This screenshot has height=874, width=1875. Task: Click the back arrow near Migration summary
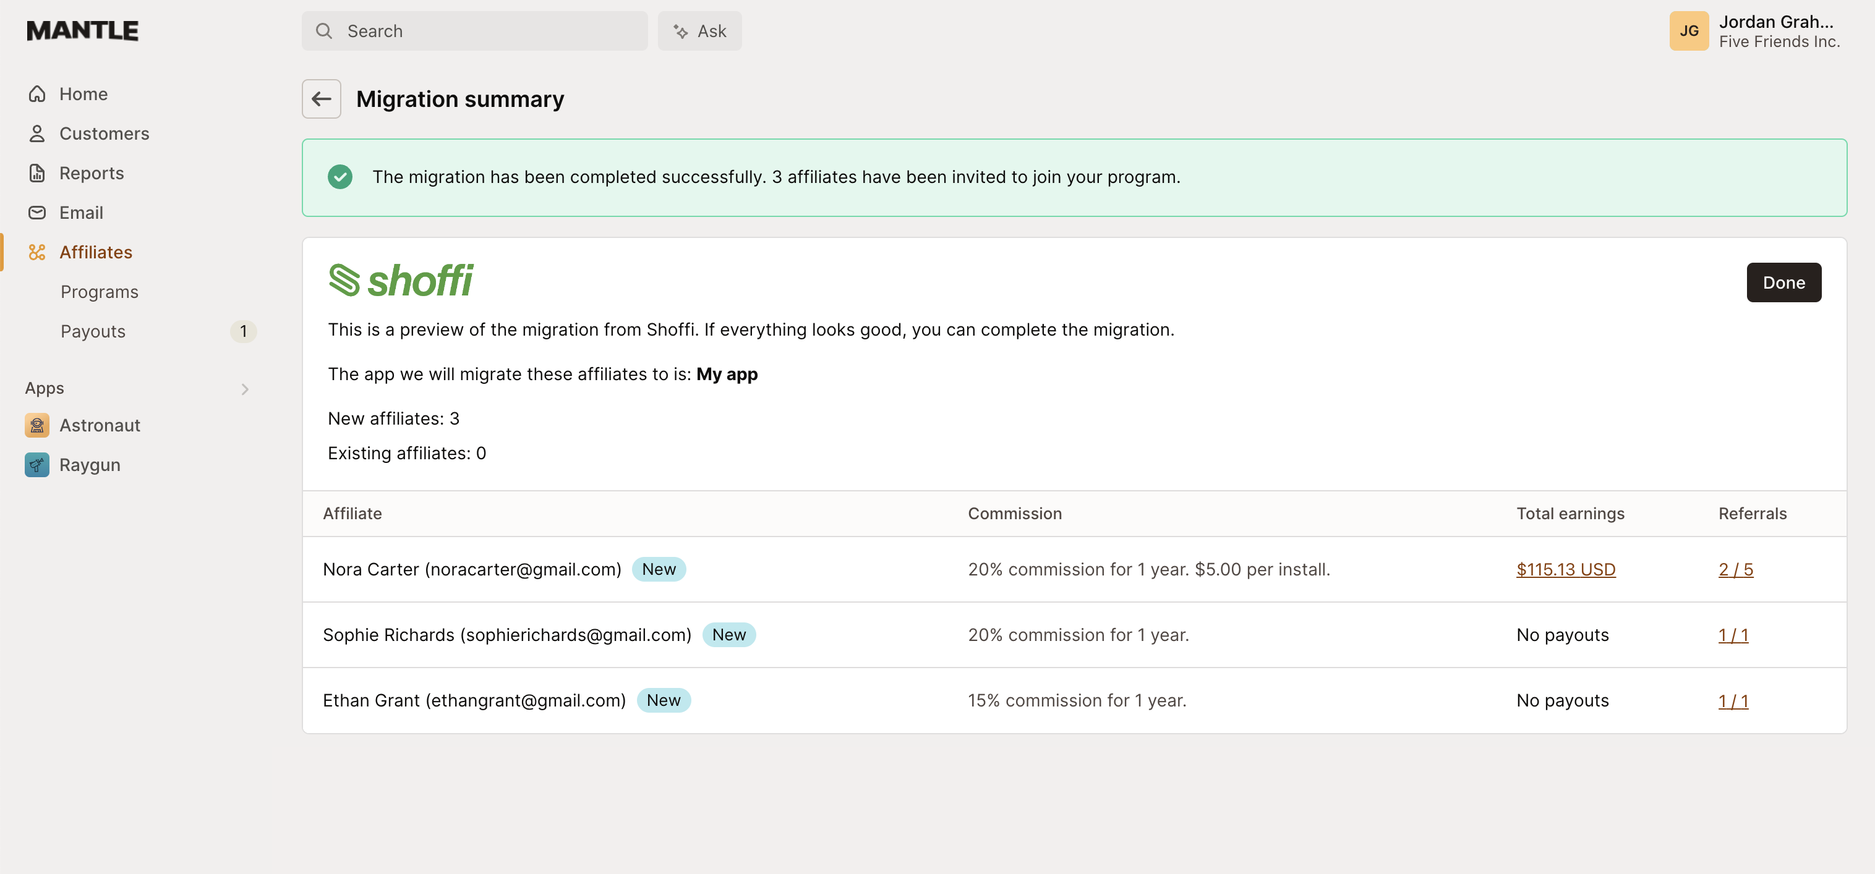[x=321, y=98]
